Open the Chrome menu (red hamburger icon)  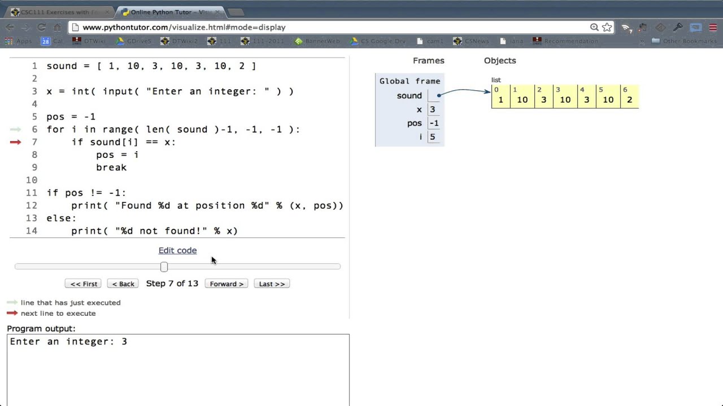coord(713,27)
